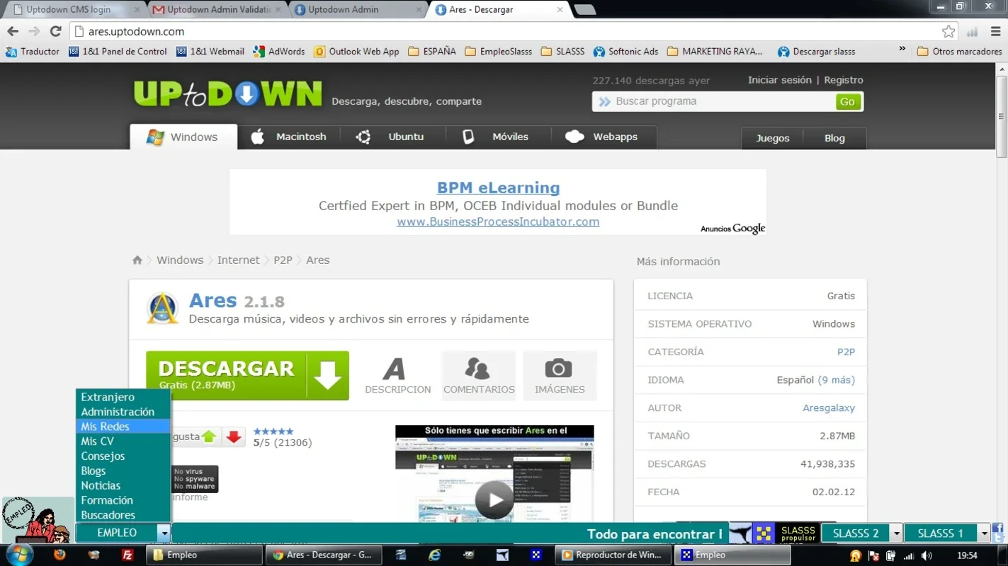The width and height of the screenshot is (1008, 566).
Task: Switch to Uptodown Admin Validation tab
Action: (218, 10)
